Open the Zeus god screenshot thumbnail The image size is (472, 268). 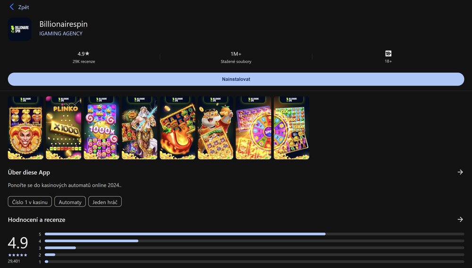(x=139, y=128)
